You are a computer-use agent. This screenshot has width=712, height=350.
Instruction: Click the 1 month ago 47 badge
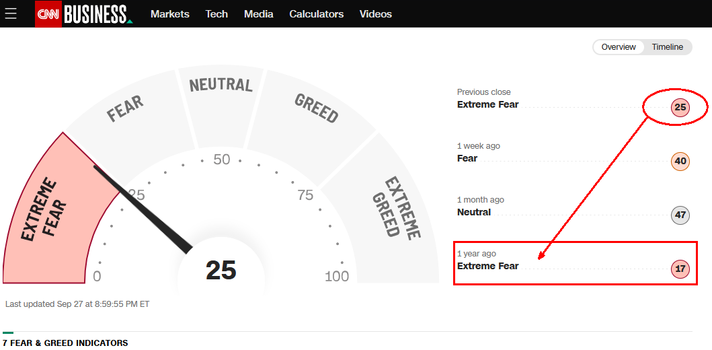(x=680, y=215)
